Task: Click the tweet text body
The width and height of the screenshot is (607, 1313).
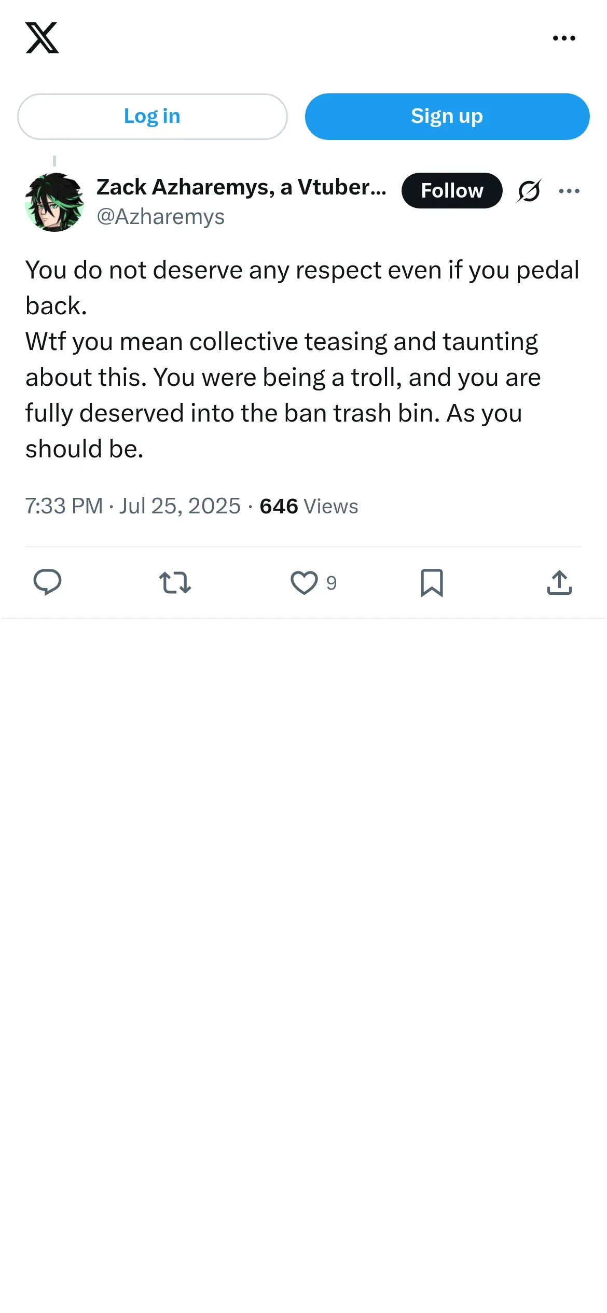Action: point(301,359)
